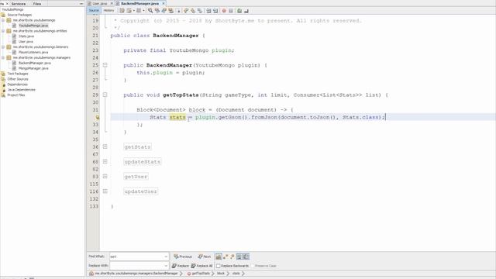Switch to the User.java editor tab
This screenshot has width=496, height=279.
tap(100, 3)
